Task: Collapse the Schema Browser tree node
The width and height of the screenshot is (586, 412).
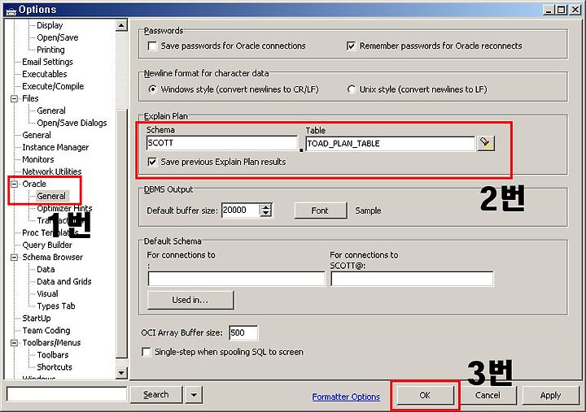Action: pos(14,258)
